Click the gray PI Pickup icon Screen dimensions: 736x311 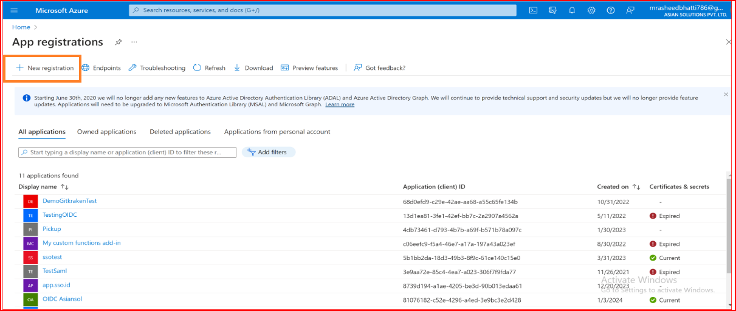tap(30, 229)
